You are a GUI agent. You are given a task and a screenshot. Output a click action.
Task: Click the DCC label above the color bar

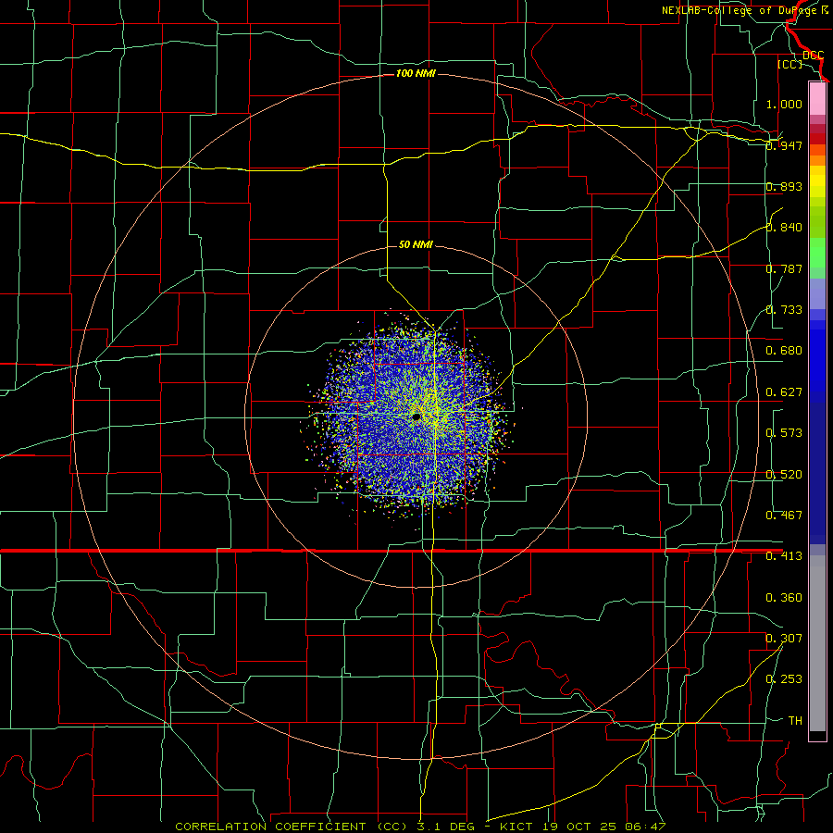[813, 56]
